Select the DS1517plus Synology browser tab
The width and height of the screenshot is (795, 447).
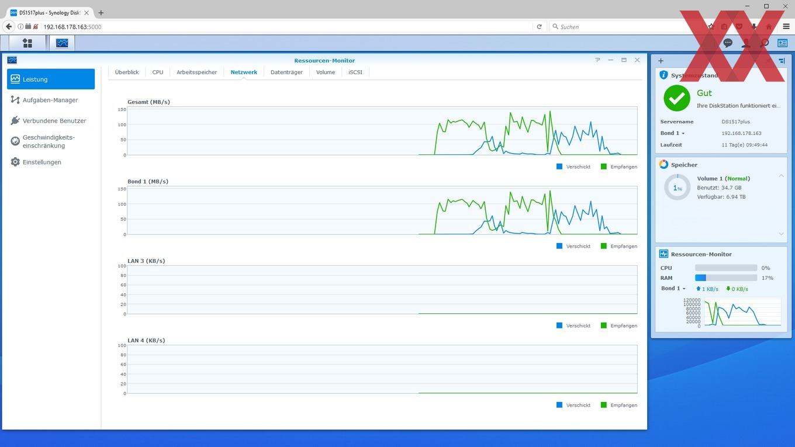pos(50,12)
